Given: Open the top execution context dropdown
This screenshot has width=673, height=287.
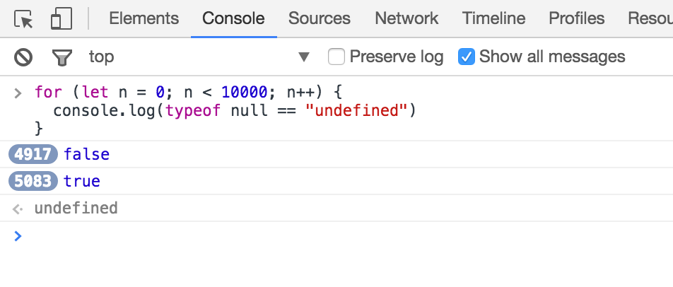Looking at the screenshot, I should [x=304, y=57].
